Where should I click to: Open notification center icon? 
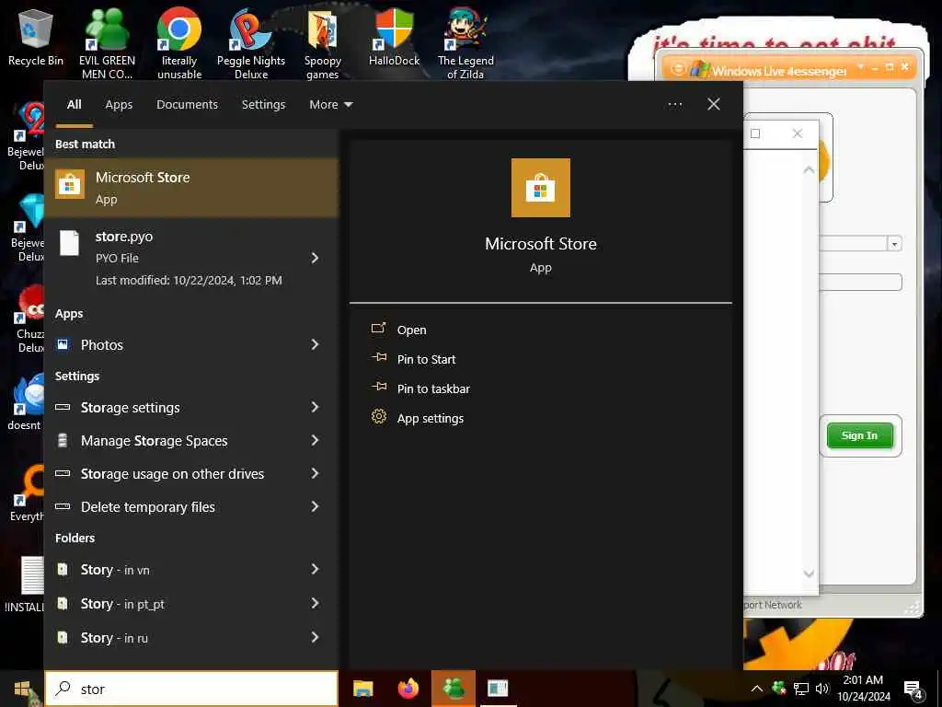click(x=913, y=690)
